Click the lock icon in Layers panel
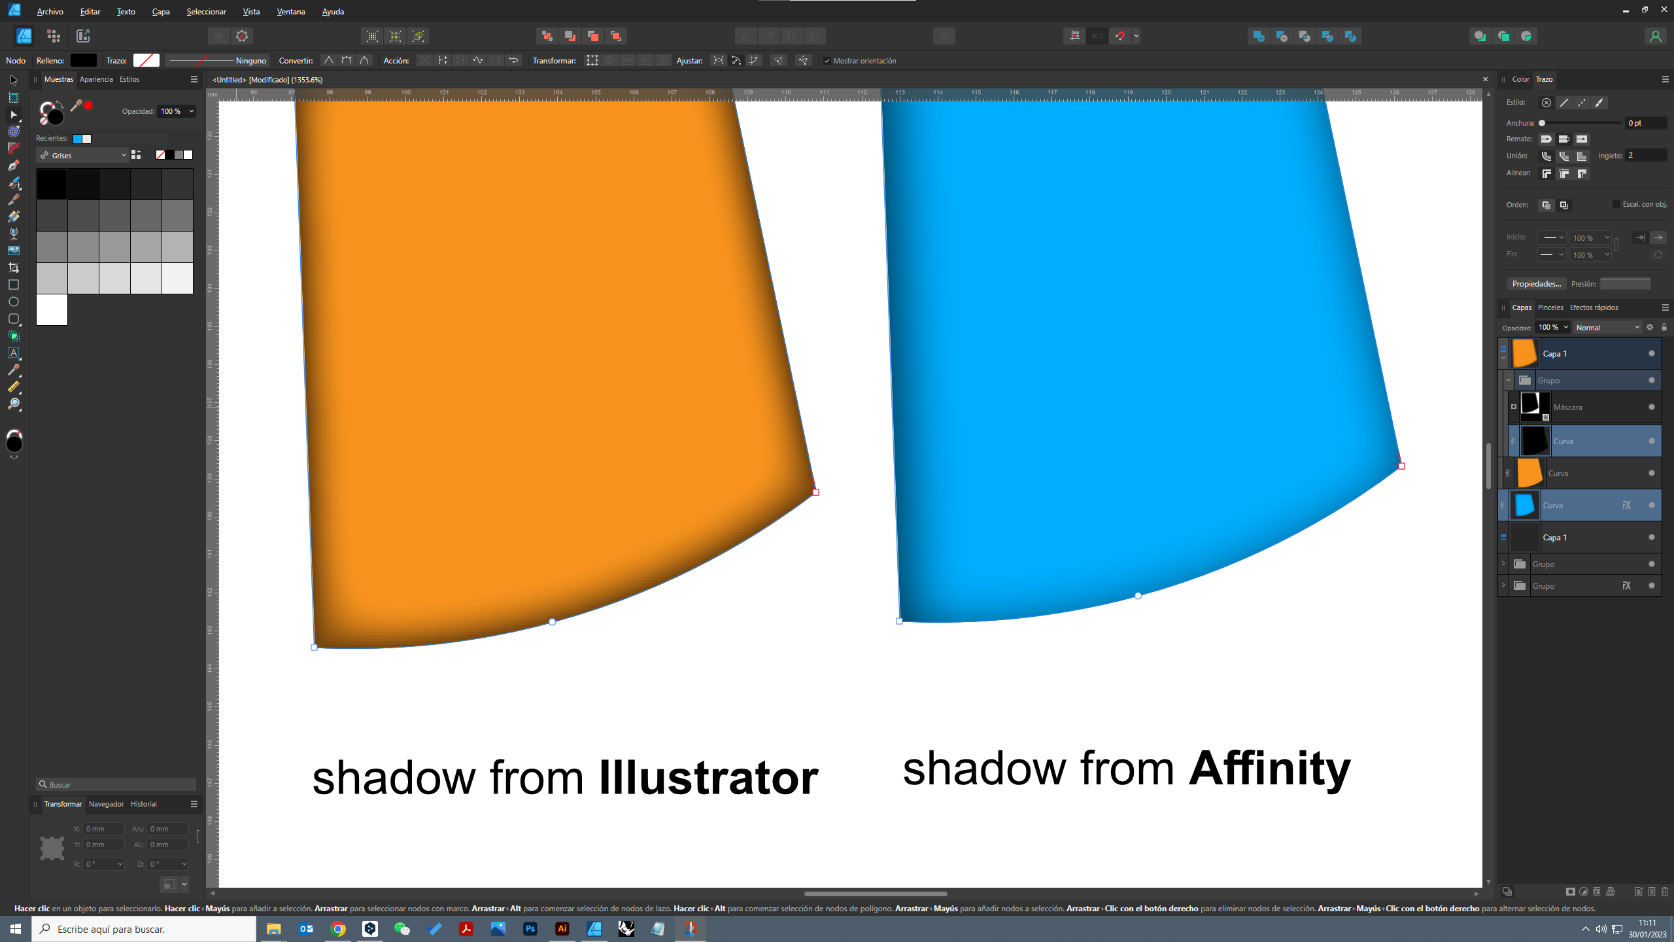1674x942 pixels. (x=1664, y=327)
